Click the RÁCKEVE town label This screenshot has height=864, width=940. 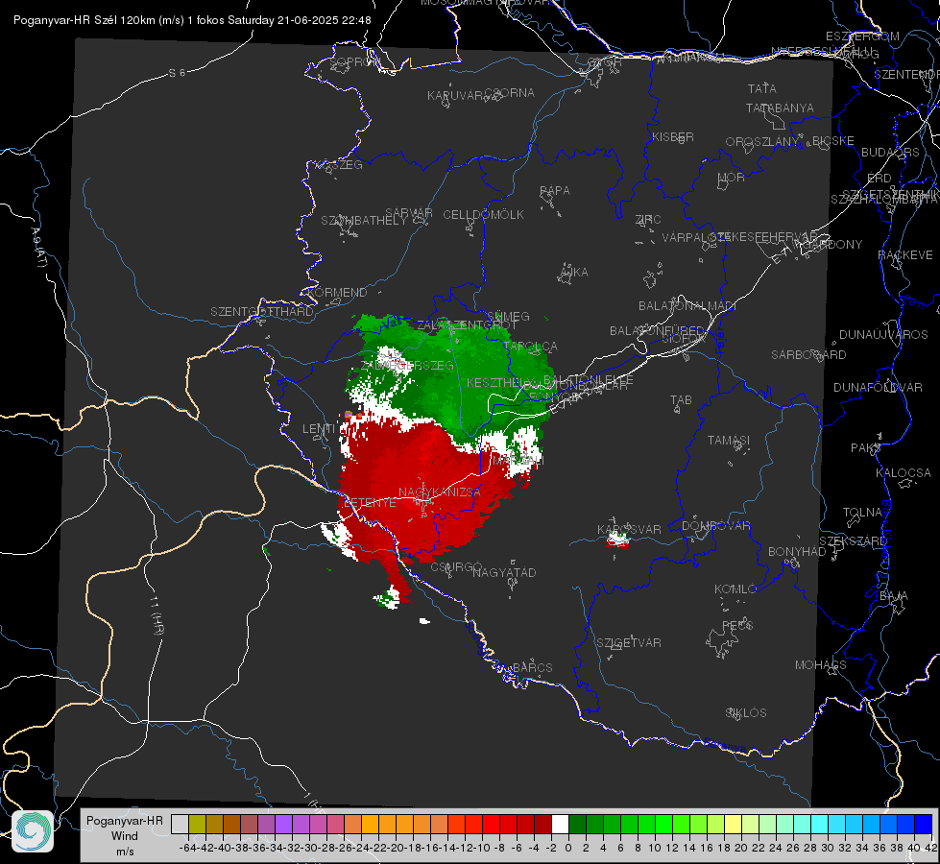pyautogui.click(x=905, y=255)
